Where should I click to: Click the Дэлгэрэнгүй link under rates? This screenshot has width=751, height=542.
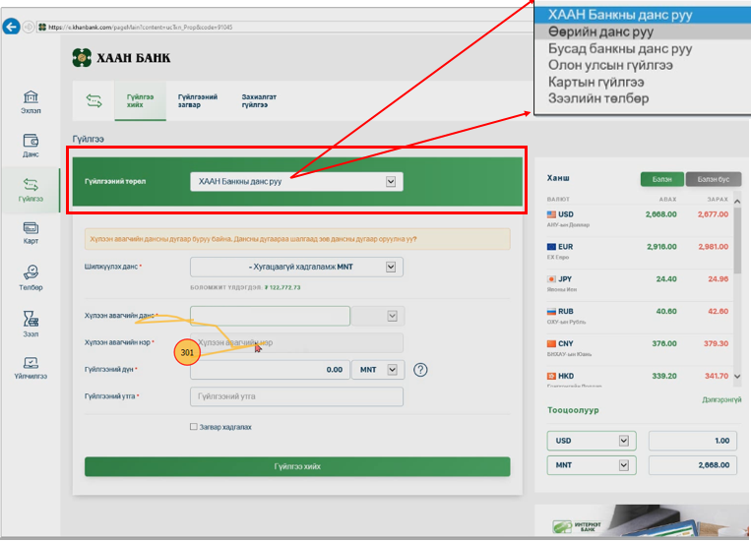[721, 399]
